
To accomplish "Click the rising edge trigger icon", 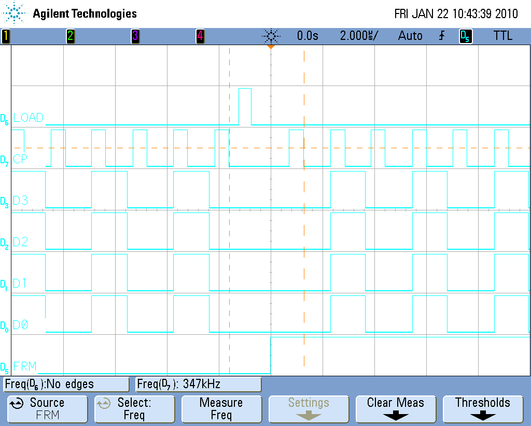I will [x=442, y=36].
